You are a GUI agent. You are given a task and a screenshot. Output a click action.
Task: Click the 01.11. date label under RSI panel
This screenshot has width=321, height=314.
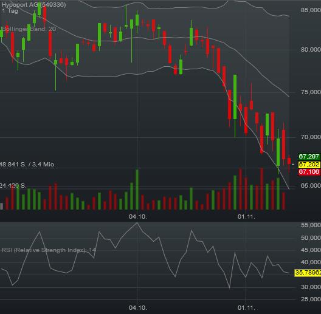(x=246, y=307)
